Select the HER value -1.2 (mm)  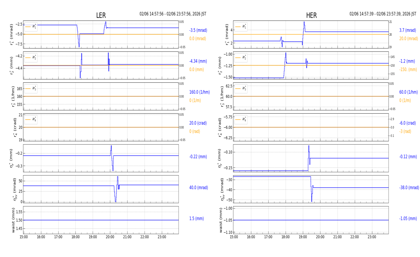(407, 61)
